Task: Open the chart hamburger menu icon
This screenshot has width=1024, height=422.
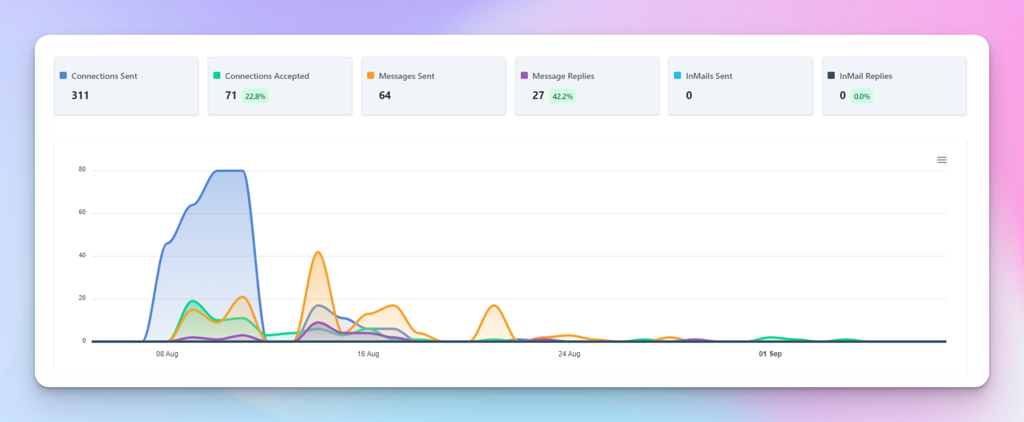Action: coord(941,160)
